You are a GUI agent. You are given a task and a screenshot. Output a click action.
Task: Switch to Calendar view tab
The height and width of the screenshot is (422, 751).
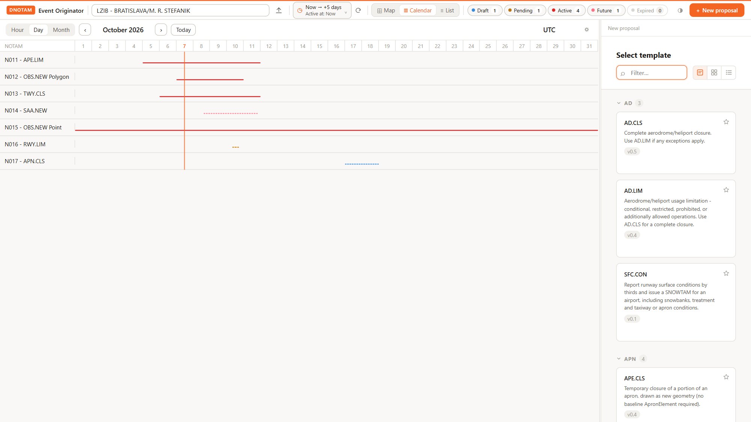(418, 11)
